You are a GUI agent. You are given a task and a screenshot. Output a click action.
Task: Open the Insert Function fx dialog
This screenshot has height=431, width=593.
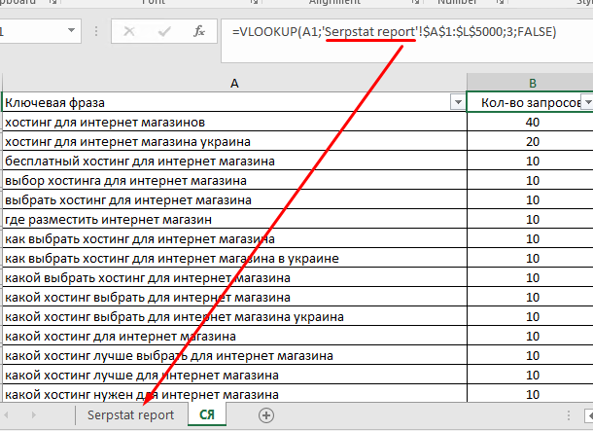click(199, 31)
